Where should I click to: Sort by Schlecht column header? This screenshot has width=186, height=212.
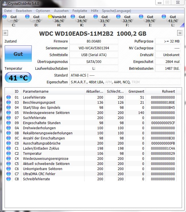point(115,91)
